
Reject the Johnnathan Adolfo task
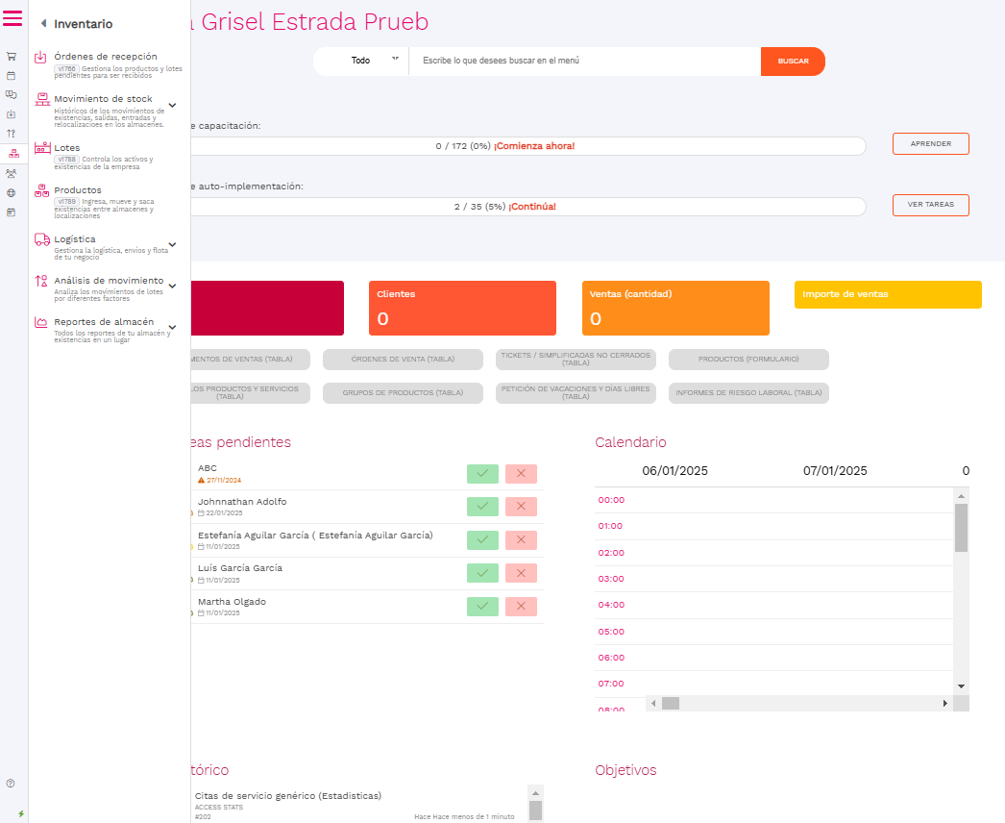521,507
